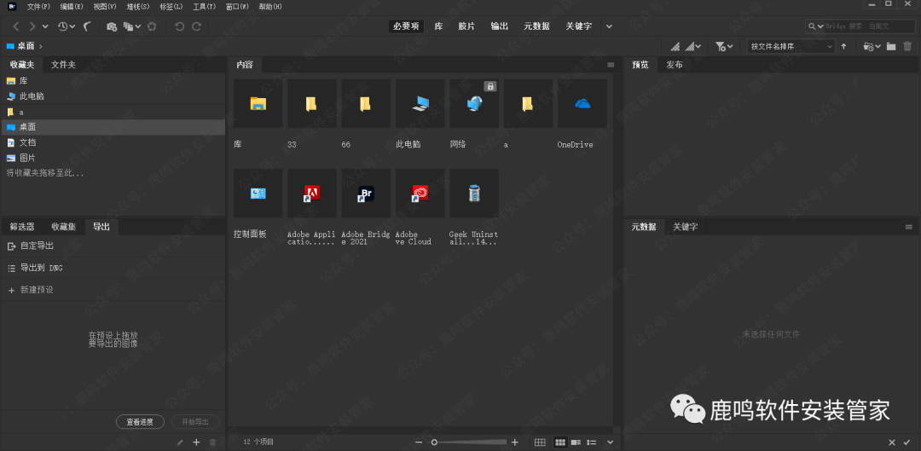Viewport: 921px width, 451px height.
Task: Go back with the left arrow icon
Action: click(16, 26)
